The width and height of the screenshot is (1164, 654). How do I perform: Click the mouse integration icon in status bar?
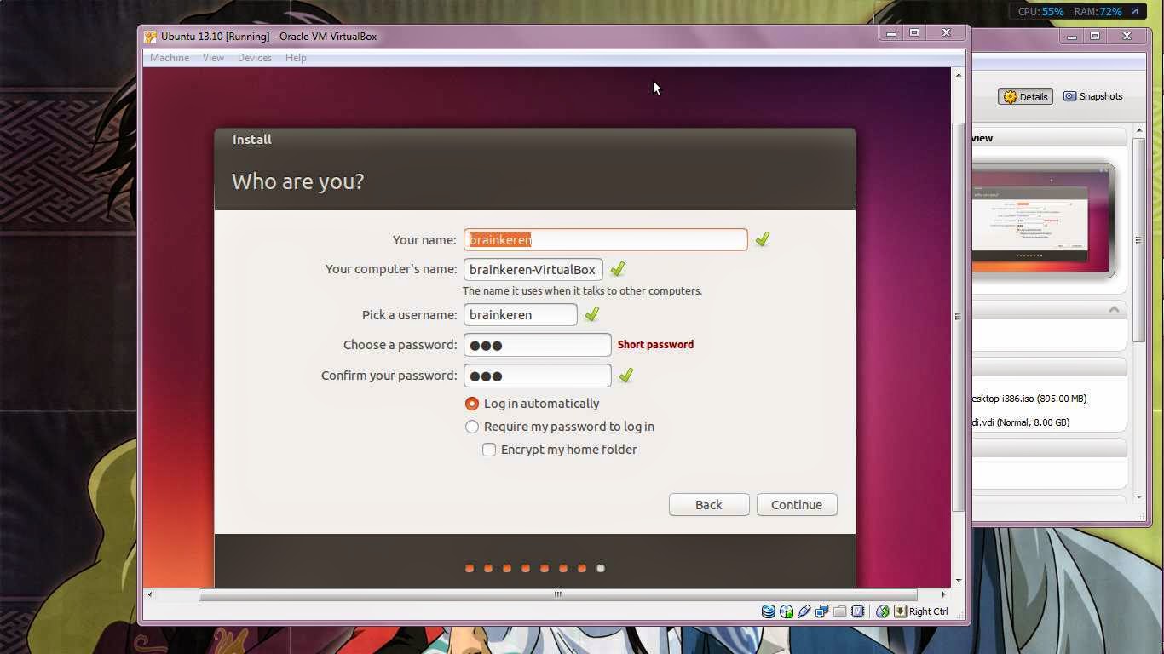[883, 611]
